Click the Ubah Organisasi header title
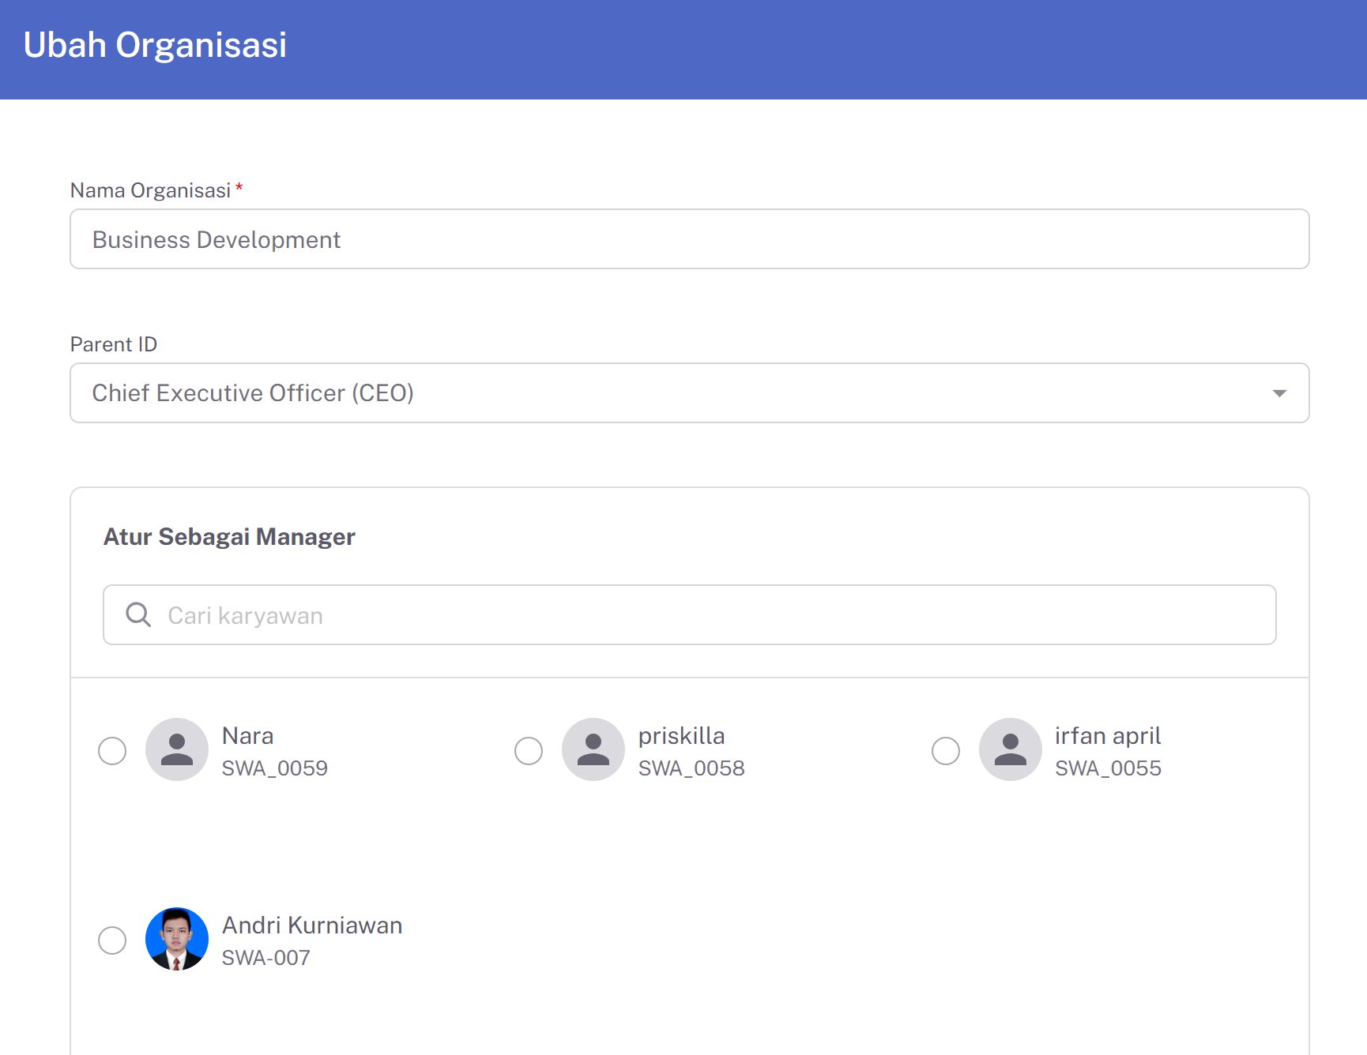 pos(155,45)
